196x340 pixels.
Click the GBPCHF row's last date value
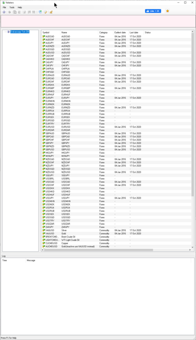click(135, 140)
